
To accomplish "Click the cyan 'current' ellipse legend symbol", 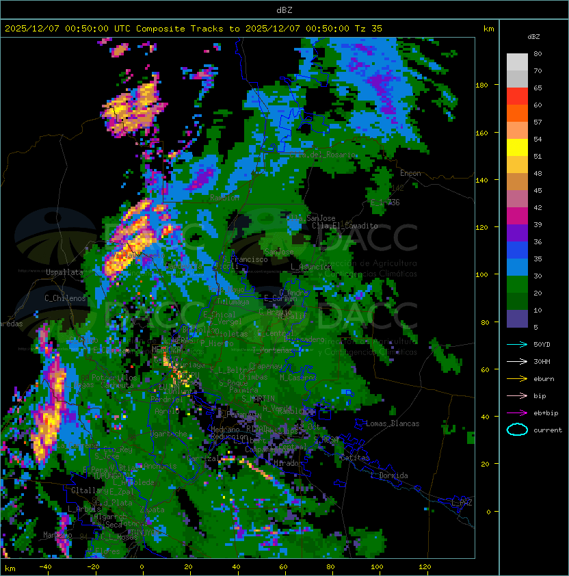I will 517,430.
